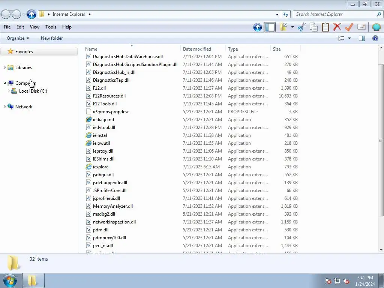Image resolution: width=384 pixels, height=288 pixels.
Task: Open the view options dropdown arrow
Action: (349, 38)
